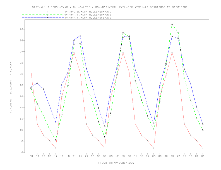Click y-axis tick label 28
The width and height of the screenshot is (221, 170).
pyautogui.click(x=21, y=29)
